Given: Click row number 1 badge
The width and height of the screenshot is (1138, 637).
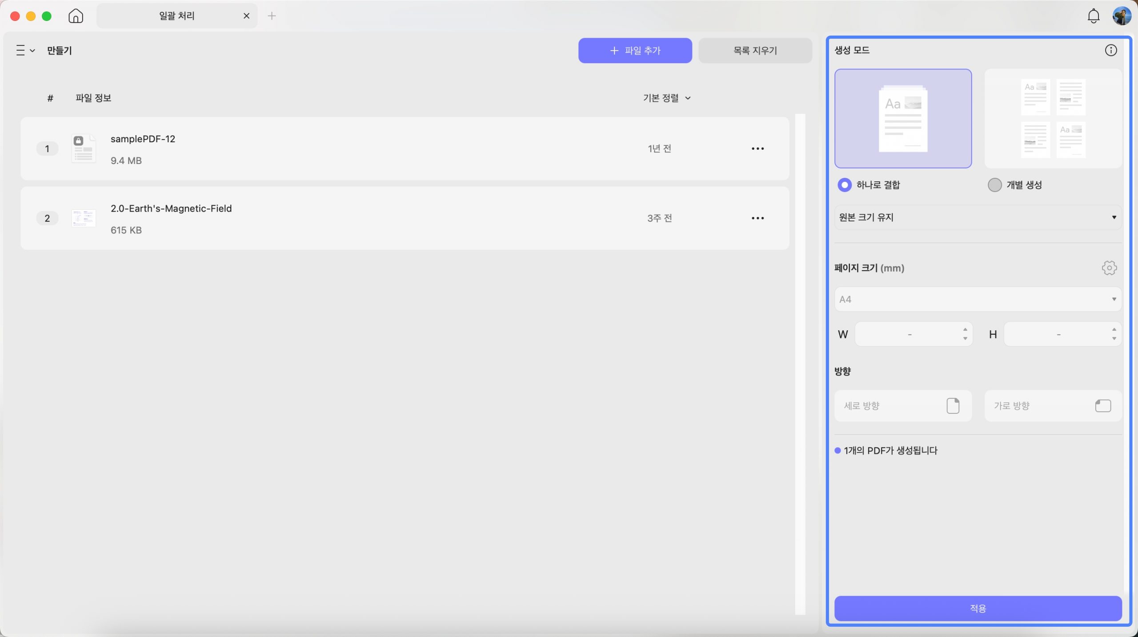Looking at the screenshot, I should click(47, 148).
